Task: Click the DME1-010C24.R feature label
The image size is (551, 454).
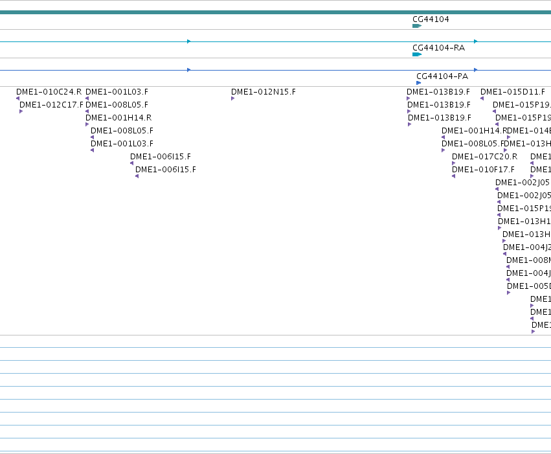Action: [x=49, y=92]
